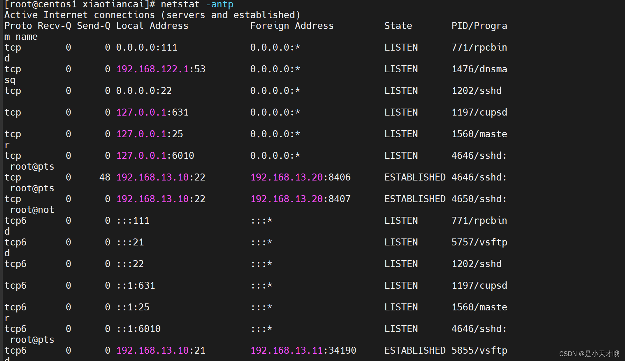Screen dimensions: 625x361
Task: Click the Foreign Address column header
Action: 292,25
